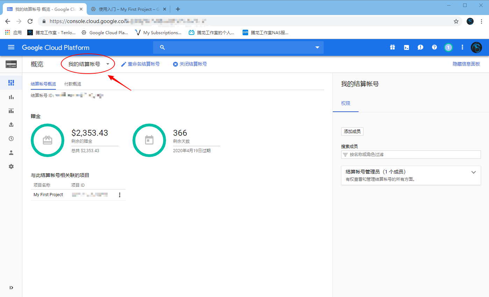This screenshot has height=297, width=489.
Task: Click the browser back arrow
Action: tap(8, 21)
